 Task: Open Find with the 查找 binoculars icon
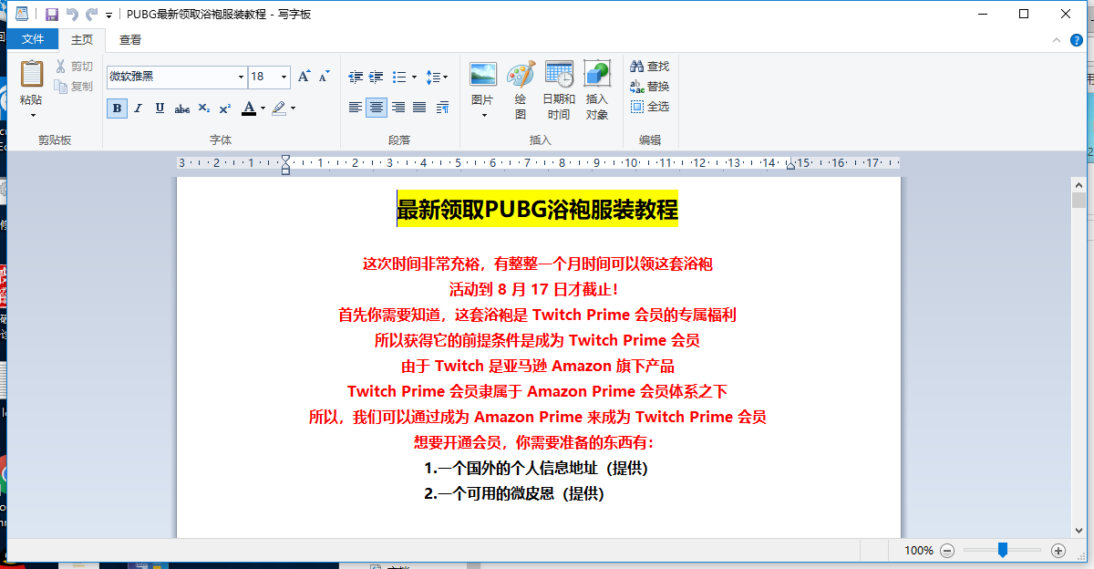click(647, 66)
